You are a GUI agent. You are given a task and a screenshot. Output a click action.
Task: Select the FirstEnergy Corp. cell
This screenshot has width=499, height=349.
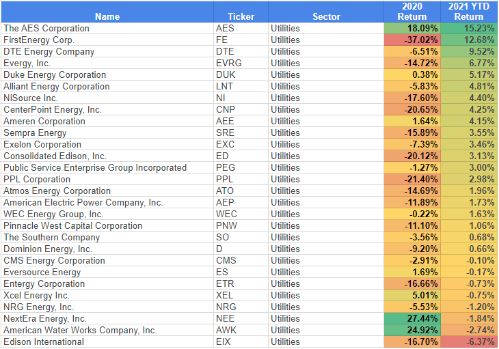[x=107, y=40]
